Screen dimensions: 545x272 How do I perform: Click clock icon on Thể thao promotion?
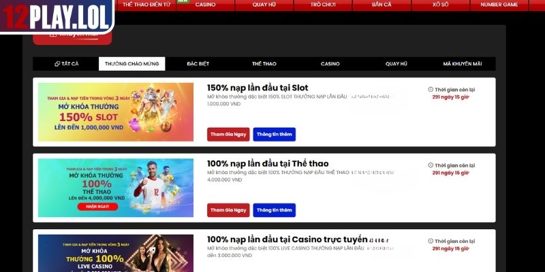point(431,165)
